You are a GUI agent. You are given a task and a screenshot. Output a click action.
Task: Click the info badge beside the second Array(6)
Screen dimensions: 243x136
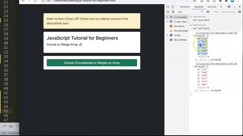207,66
